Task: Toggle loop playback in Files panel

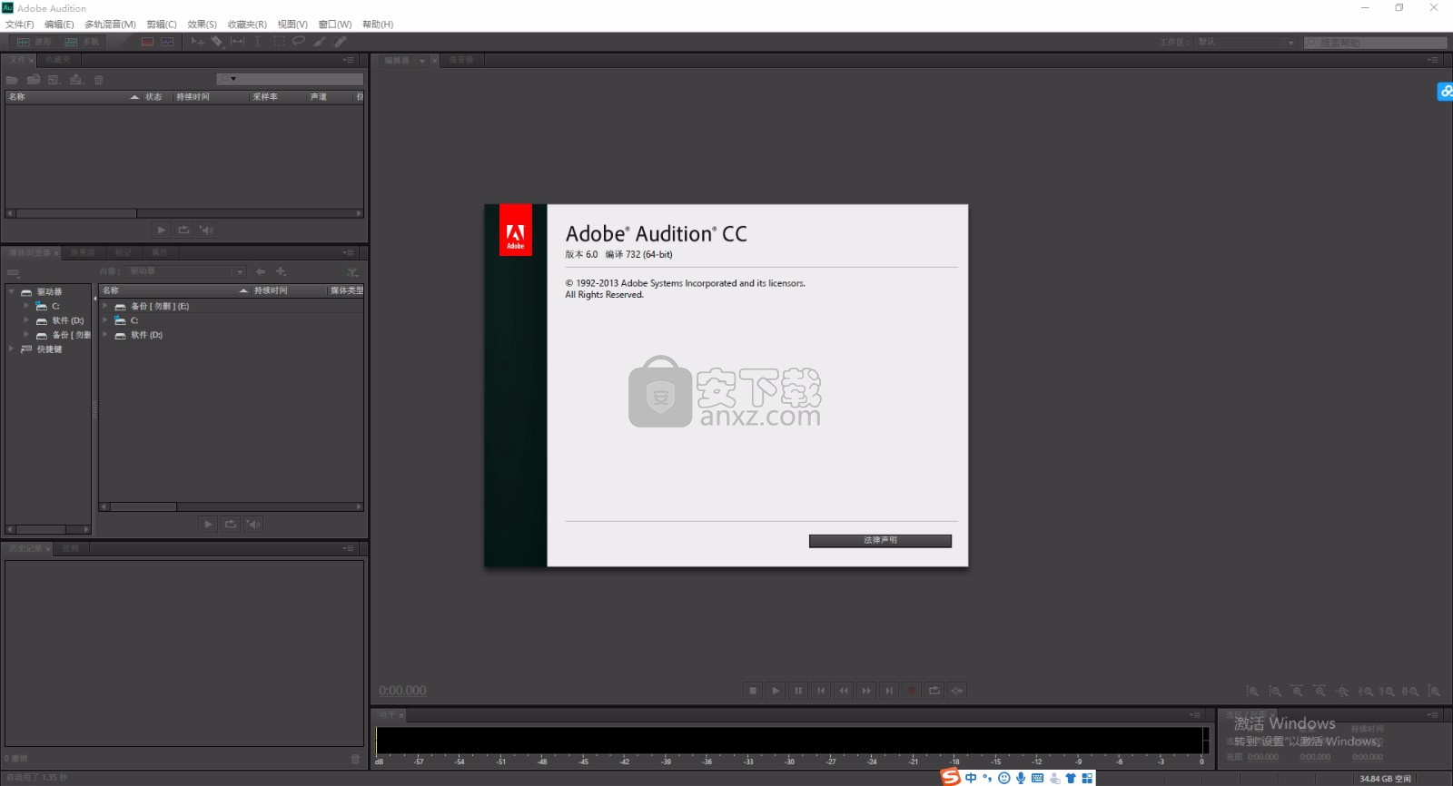Action: coord(183,231)
